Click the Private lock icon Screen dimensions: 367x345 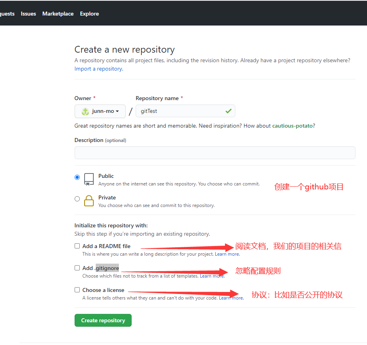coord(89,201)
